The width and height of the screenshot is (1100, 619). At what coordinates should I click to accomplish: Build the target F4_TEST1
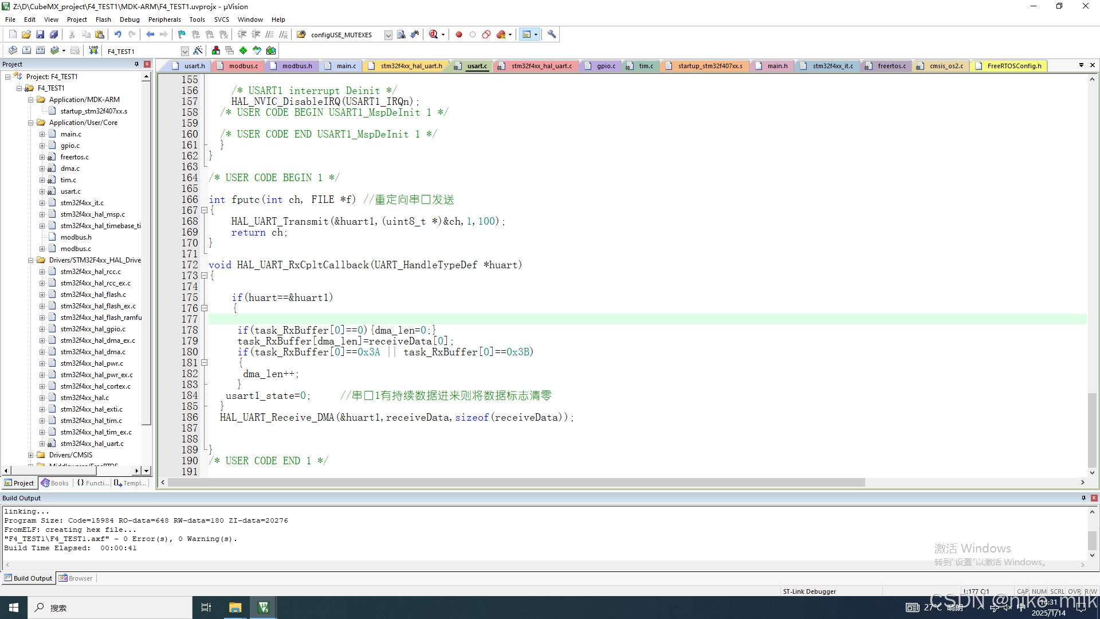click(x=26, y=50)
